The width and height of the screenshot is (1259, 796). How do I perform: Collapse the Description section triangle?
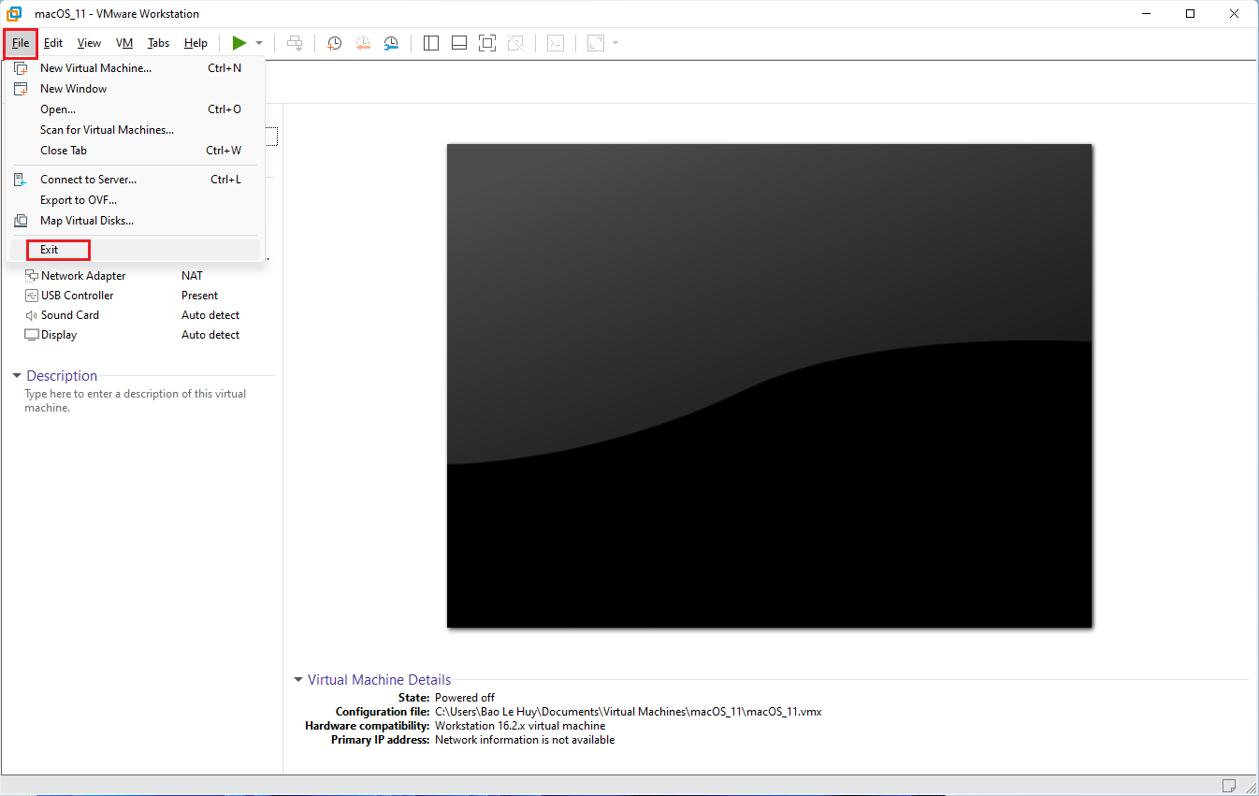17,376
